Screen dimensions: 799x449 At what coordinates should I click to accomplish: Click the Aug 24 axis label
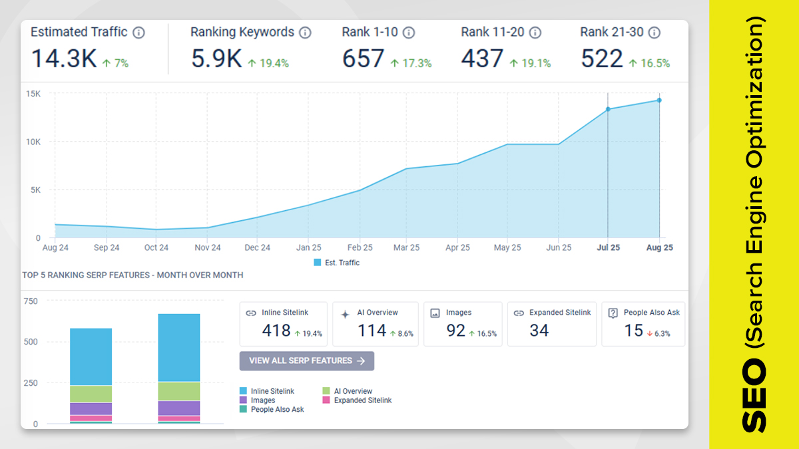[x=55, y=247]
